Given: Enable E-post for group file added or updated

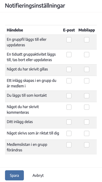Looking at the screenshot, I should pyautogui.click(x=69, y=40).
